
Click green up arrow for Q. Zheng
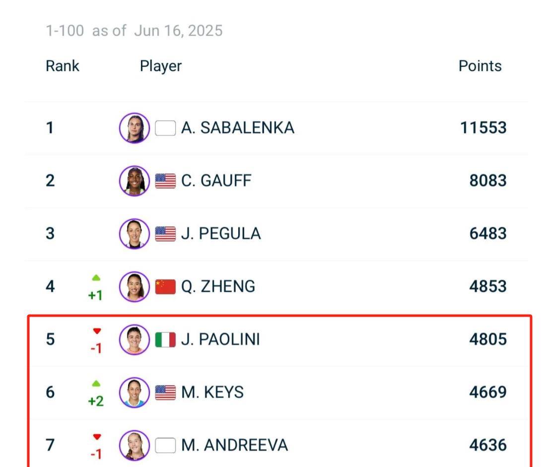tap(96, 277)
